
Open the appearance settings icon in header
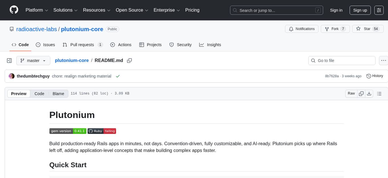tap(379, 10)
